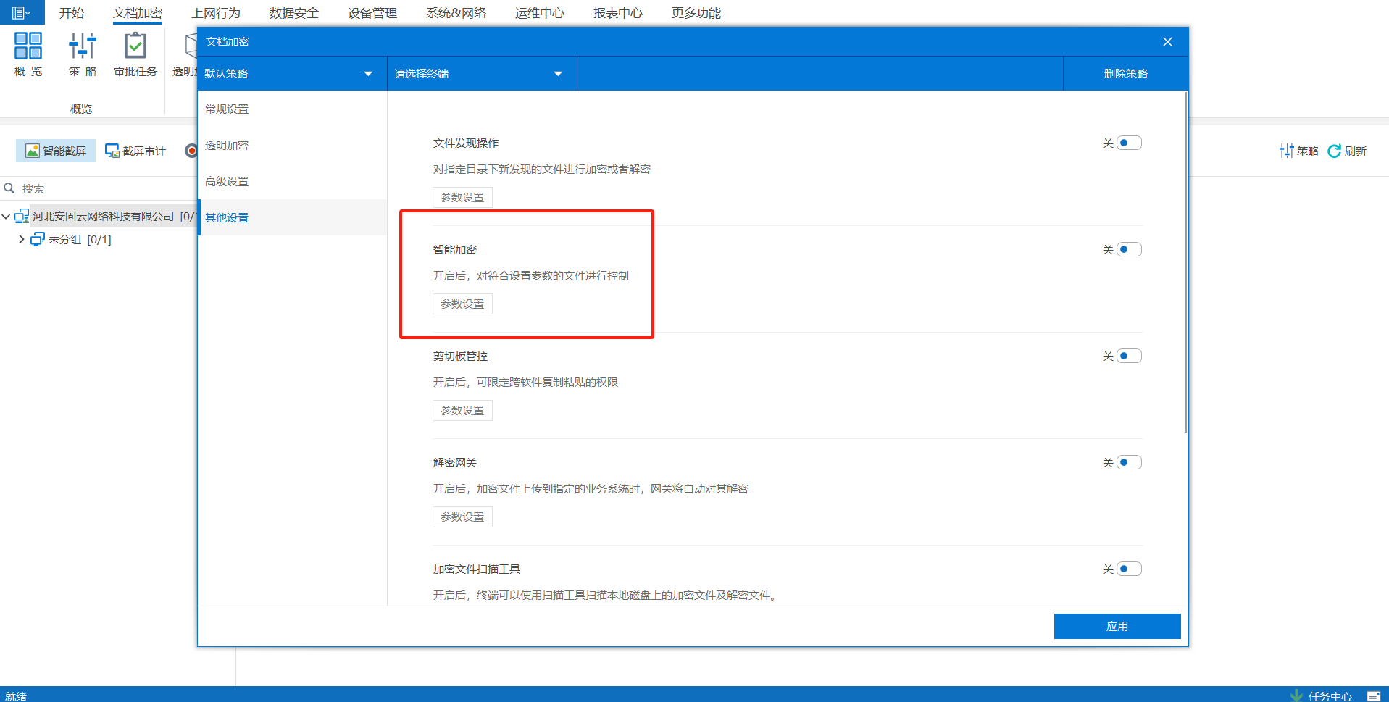Toggle the 文件发现操作 switch

tap(1128, 143)
